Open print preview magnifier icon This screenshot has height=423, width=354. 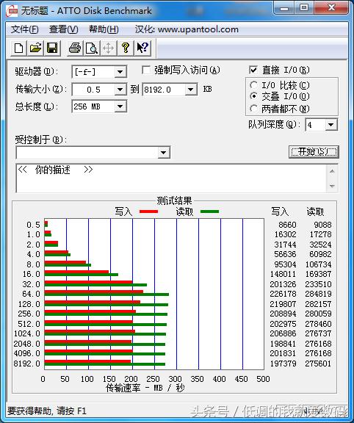pyautogui.click(x=92, y=48)
